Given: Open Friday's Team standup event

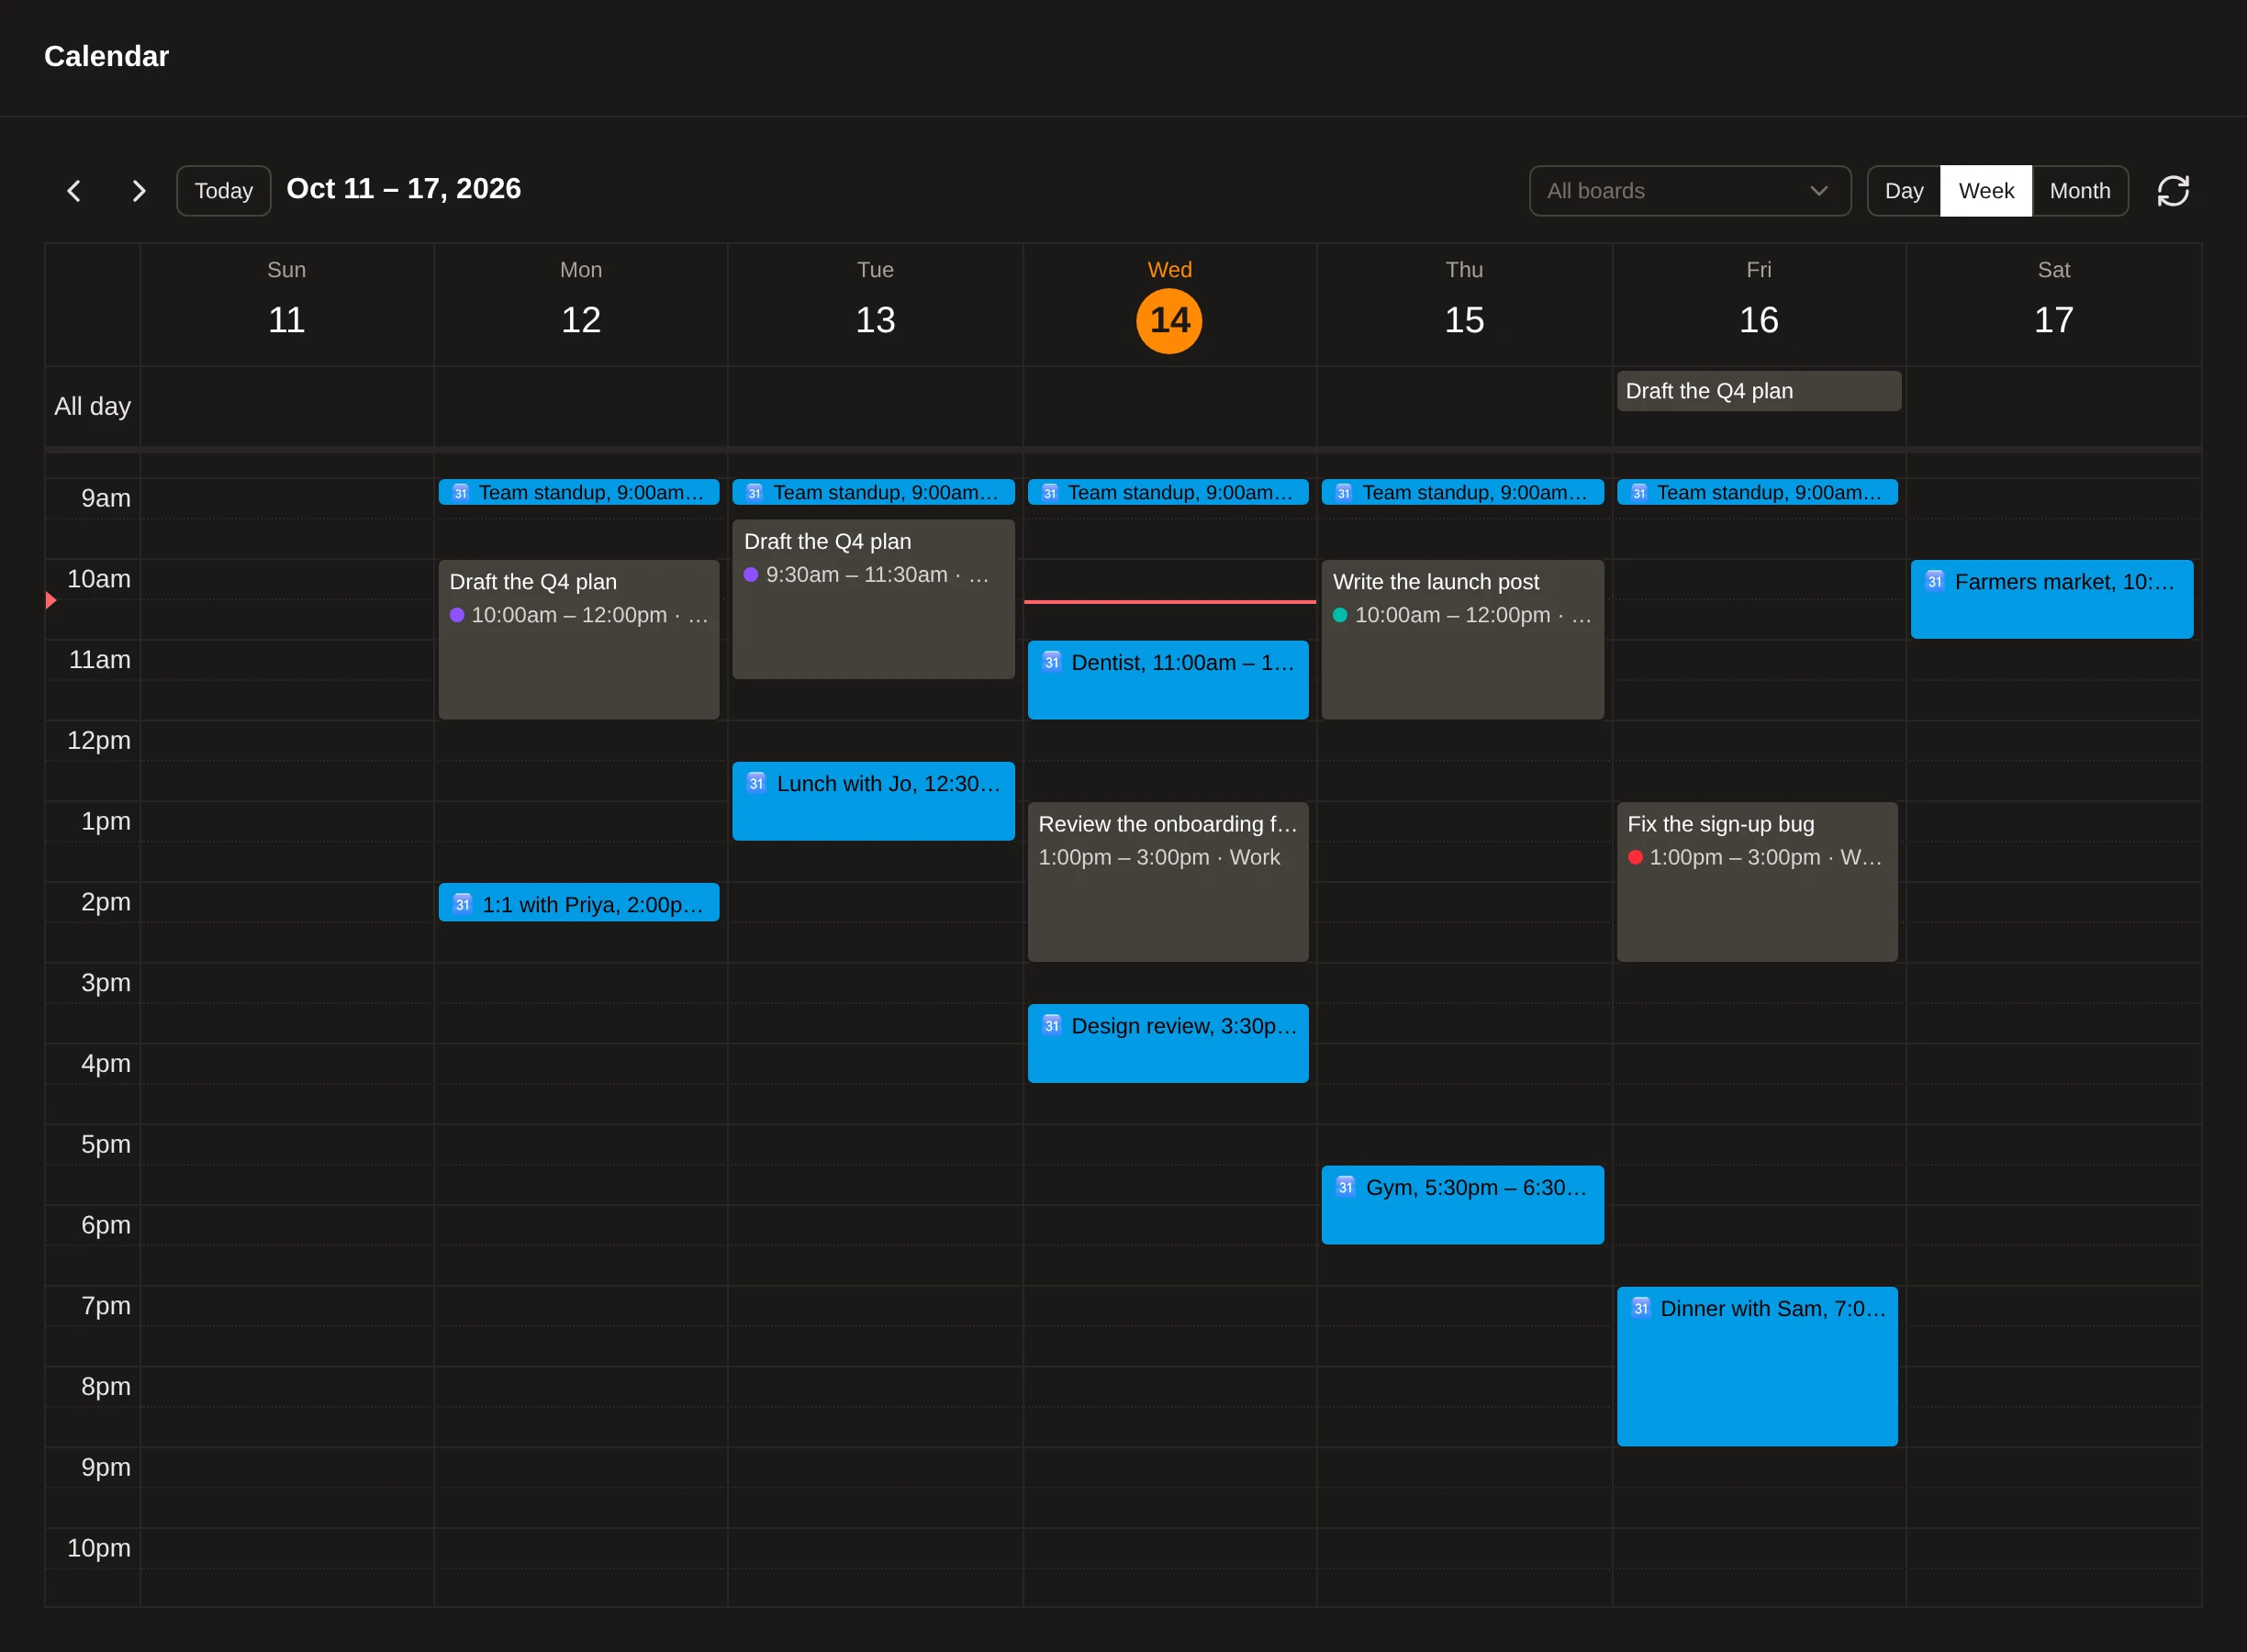Looking at the screenshot, I should (x=1757, y=492).
